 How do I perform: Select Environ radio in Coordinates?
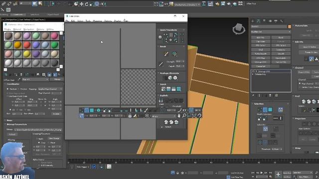tap(19, 89)
